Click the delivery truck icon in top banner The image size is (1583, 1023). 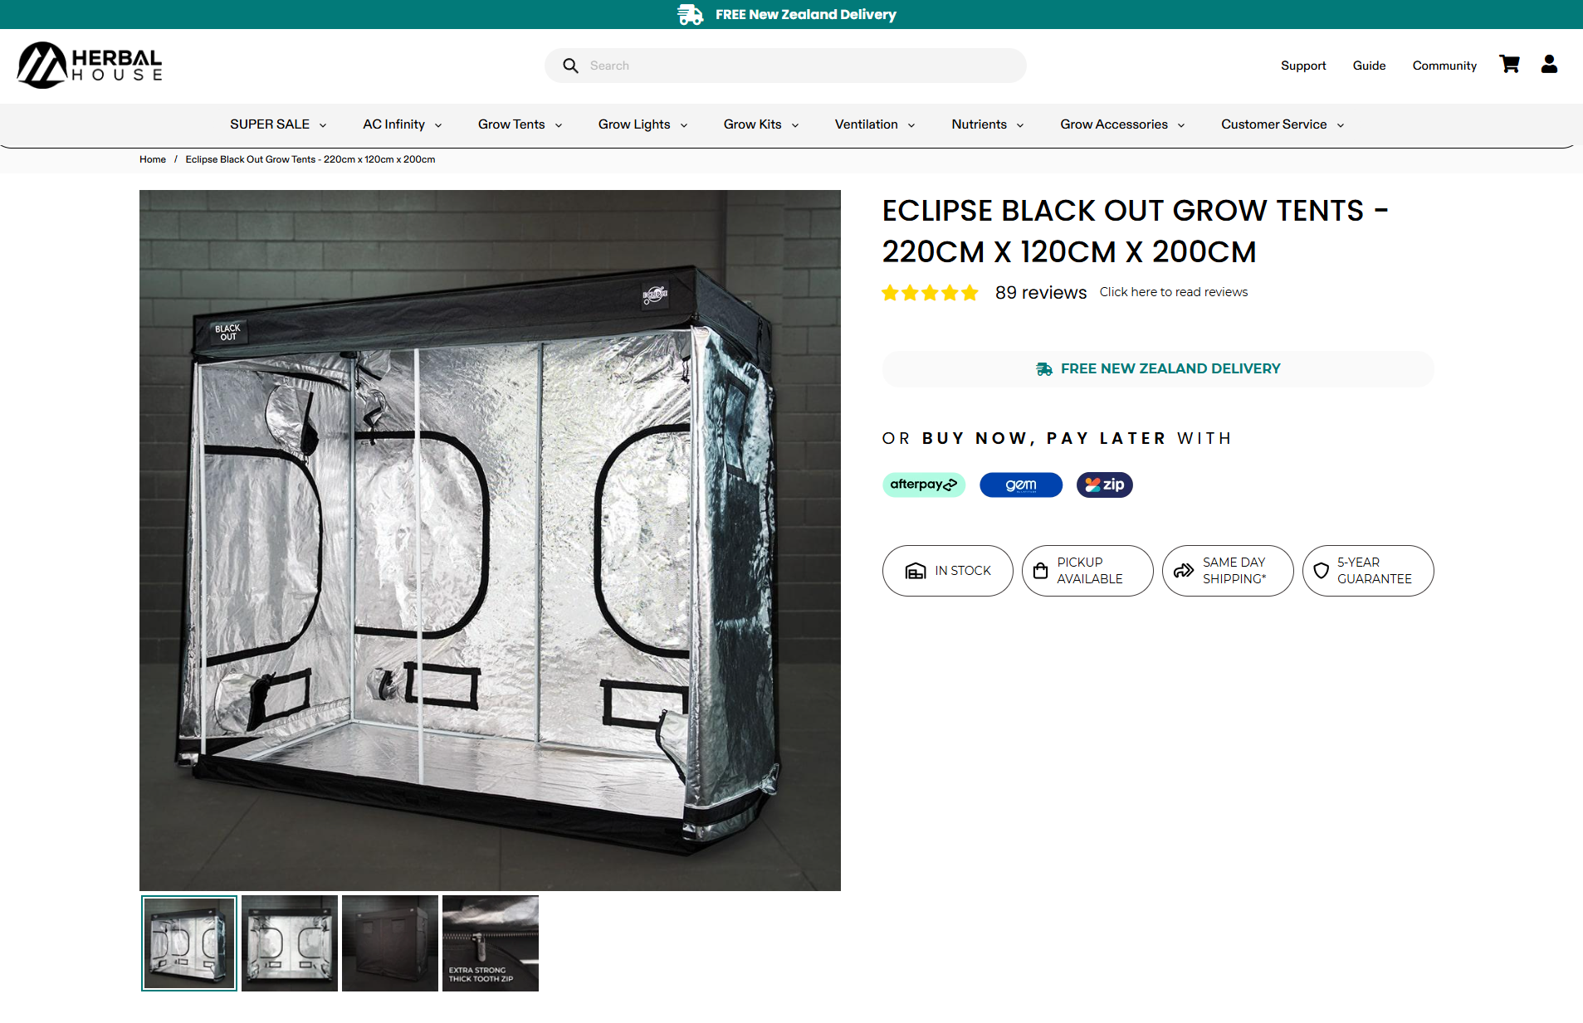tap(690, 14)
